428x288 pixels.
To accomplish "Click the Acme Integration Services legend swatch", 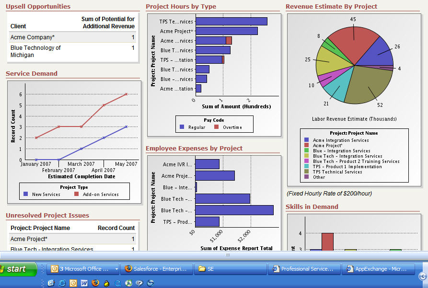I will 307,140.
